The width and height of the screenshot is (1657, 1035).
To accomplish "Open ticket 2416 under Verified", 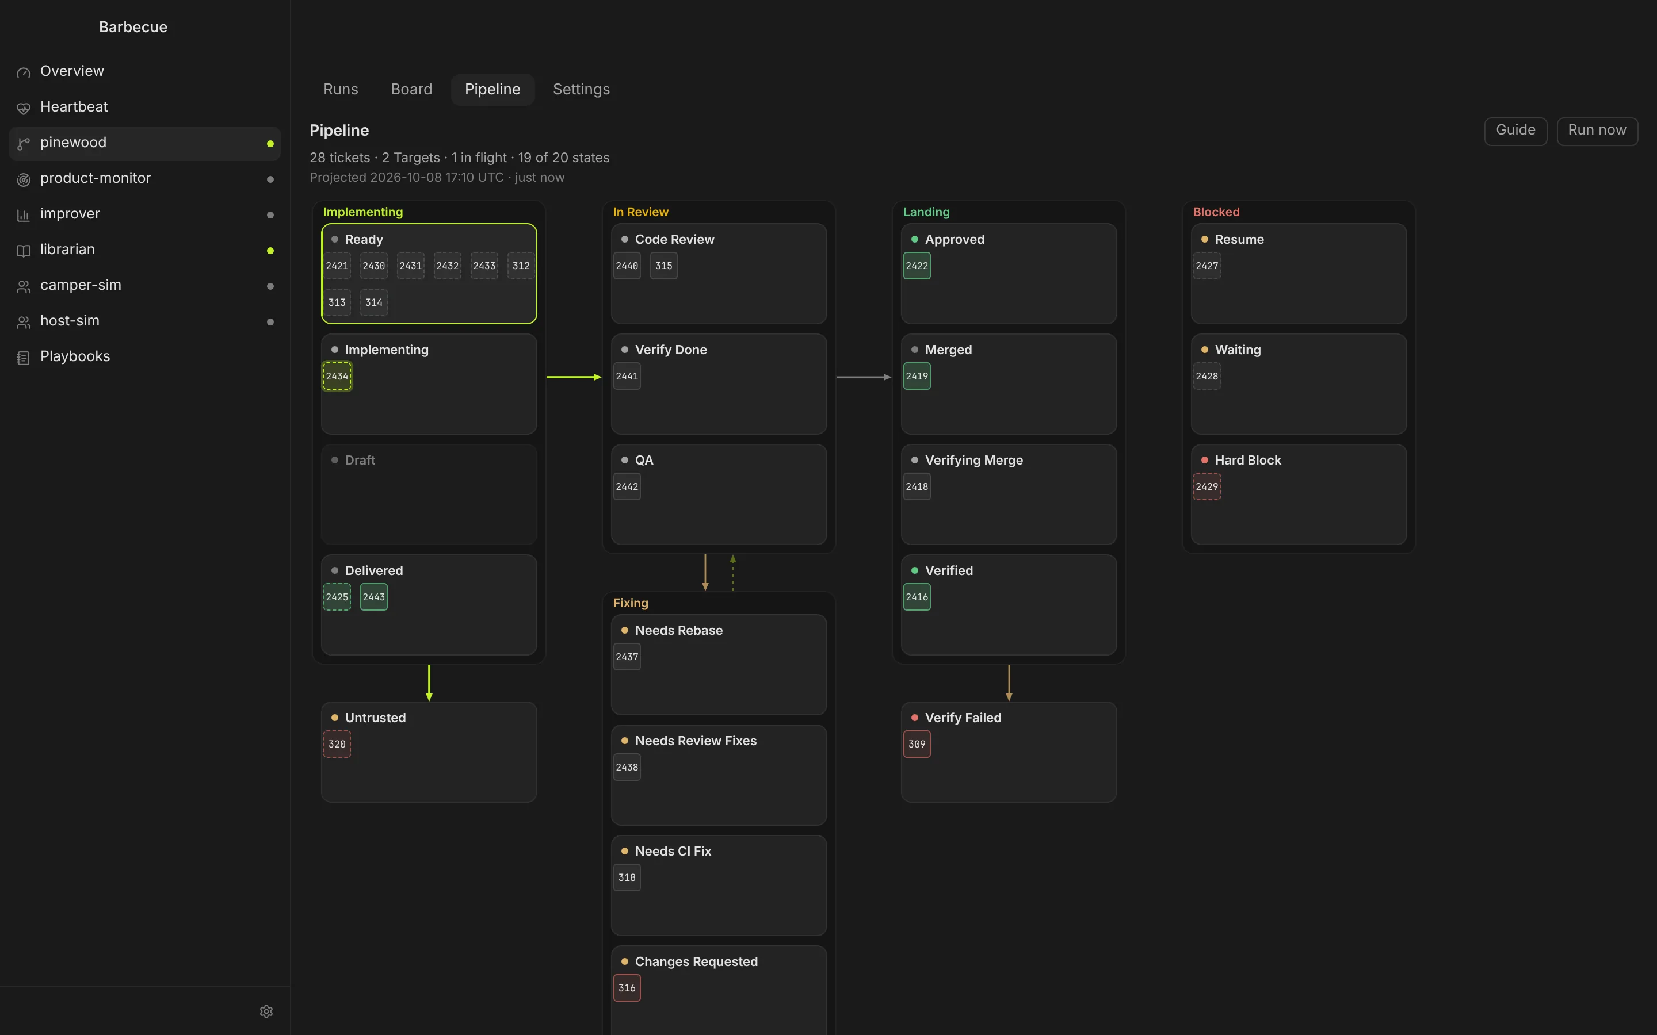I will tap(917, 597).
